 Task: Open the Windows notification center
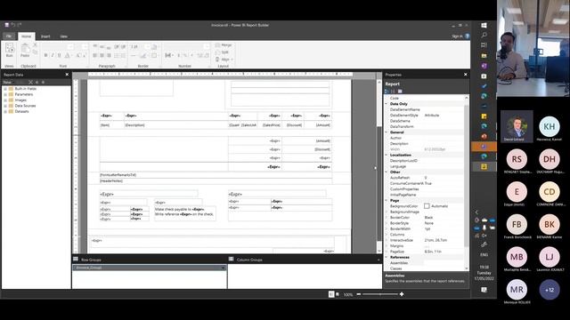(484, 290)
